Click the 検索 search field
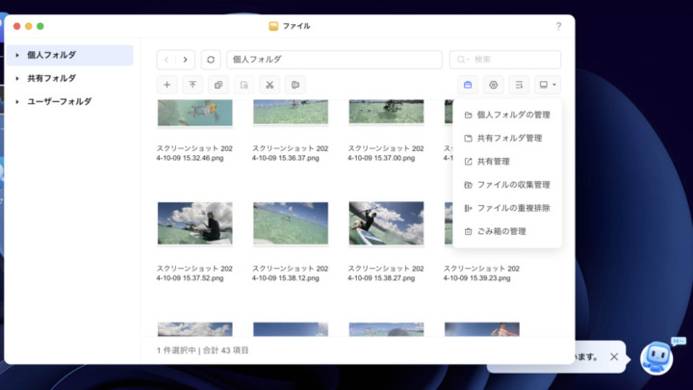The width and height of the screenshot is (693, 390). [510, 60]
